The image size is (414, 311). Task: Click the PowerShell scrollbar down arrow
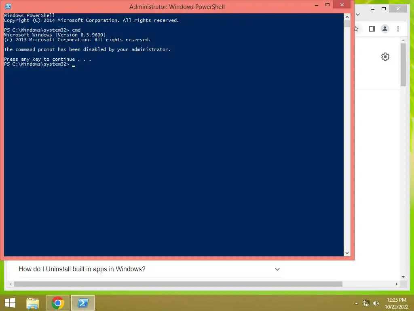pyautogui.click(x=347, y=253)
